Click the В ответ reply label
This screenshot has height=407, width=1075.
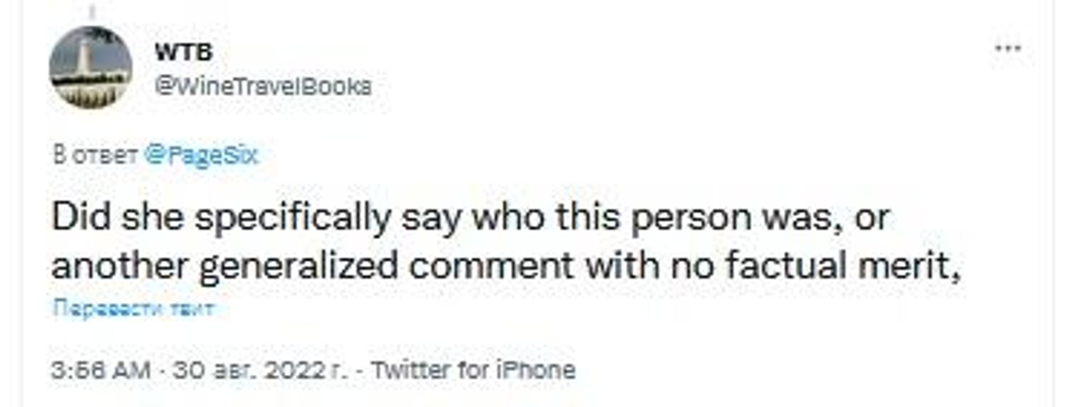click(x=95, y=155)
